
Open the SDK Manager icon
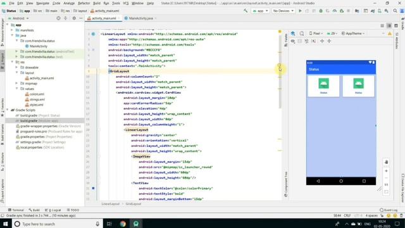[x=387, y=11]
